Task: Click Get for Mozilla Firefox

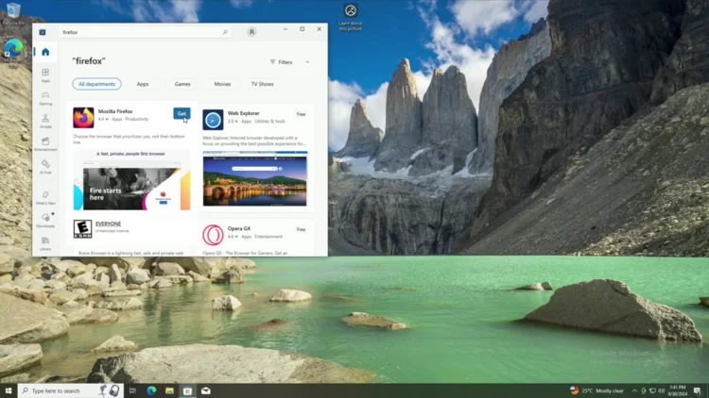Action: tap(182, 113)
